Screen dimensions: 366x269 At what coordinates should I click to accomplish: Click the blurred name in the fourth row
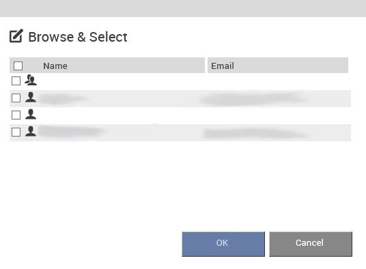(70, 131)
